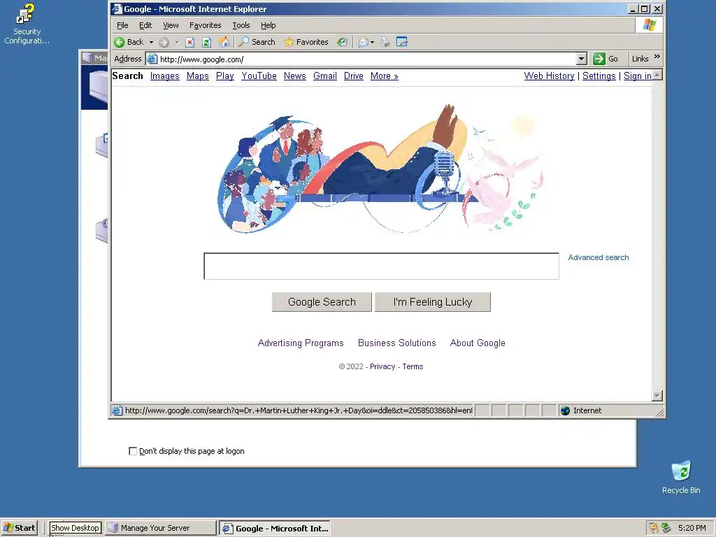Open Security Configuration desktop shortcut
This screenshot has height=537, width=716.
[x=27, y=23]
